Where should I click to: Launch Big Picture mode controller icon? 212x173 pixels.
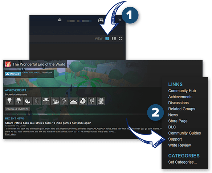tap(101, 20)
